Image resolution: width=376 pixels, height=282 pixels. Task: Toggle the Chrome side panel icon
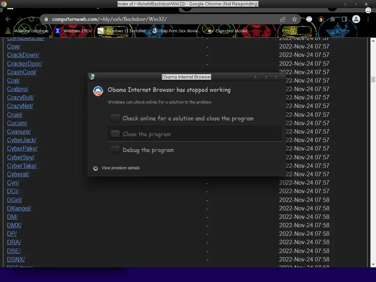point(344,19)
